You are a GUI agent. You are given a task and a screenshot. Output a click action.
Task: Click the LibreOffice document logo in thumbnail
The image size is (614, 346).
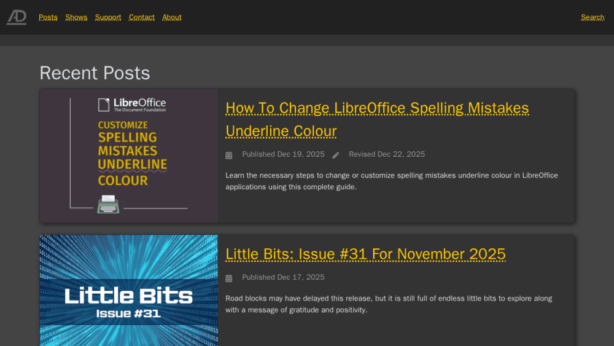point(104,104)
